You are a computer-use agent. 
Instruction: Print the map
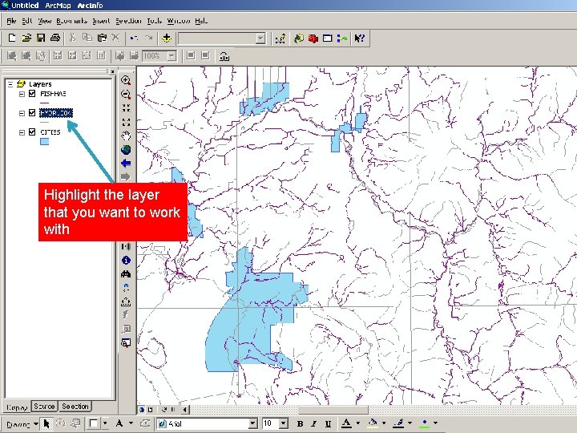click(55, 38)
